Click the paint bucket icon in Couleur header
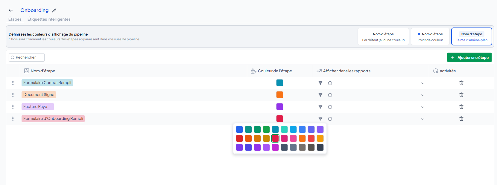Image resolution: width=497 pixels, height=185 pixels. coord(253,71)
